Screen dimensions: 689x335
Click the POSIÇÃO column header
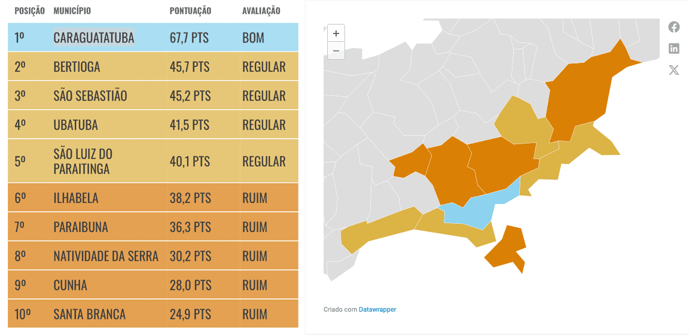pyautogui.click(x=29, y=11)
